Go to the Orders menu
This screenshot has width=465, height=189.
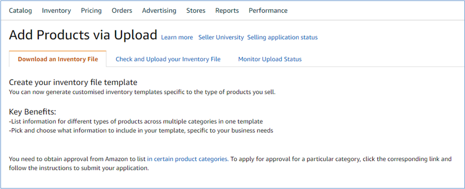coord(122,11)
